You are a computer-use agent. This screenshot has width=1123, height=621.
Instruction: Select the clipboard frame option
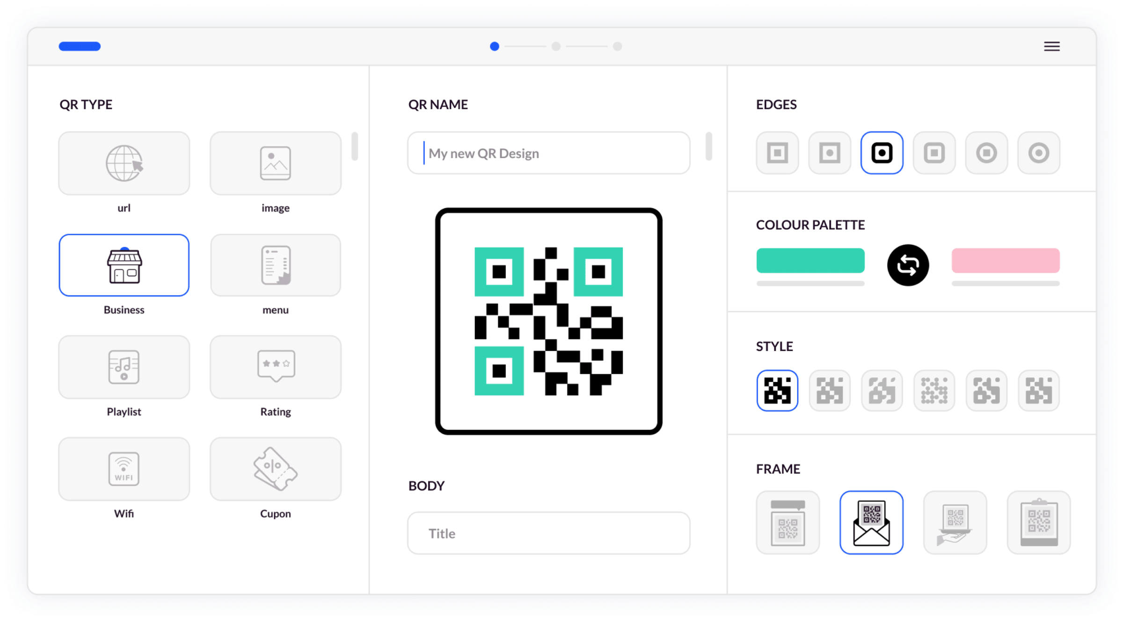tap(1038, 522)
